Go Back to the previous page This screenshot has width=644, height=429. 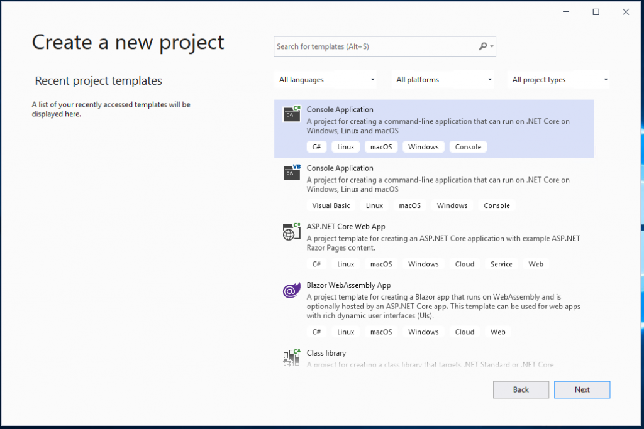521,389
